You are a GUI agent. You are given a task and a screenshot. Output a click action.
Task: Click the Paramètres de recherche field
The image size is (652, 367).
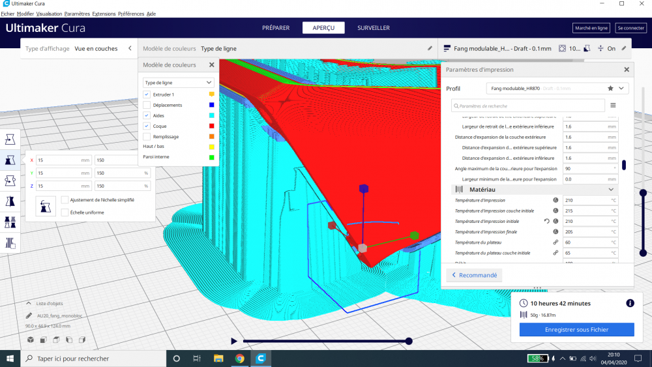tap(528, 106)
